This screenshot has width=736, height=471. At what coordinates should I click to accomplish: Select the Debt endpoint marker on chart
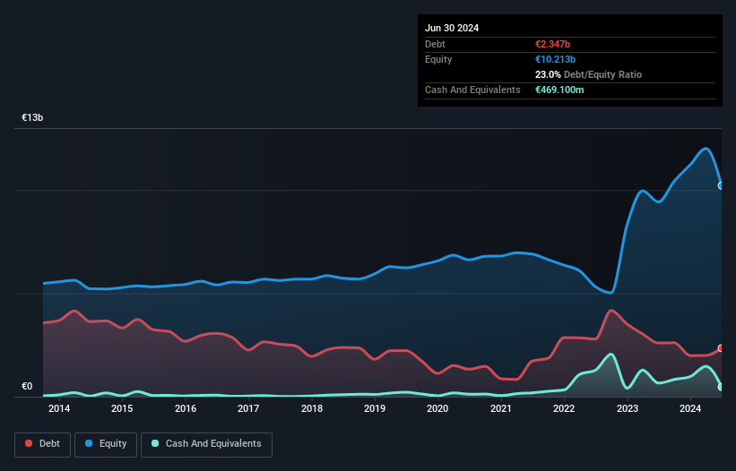click(x=721, y=348)
